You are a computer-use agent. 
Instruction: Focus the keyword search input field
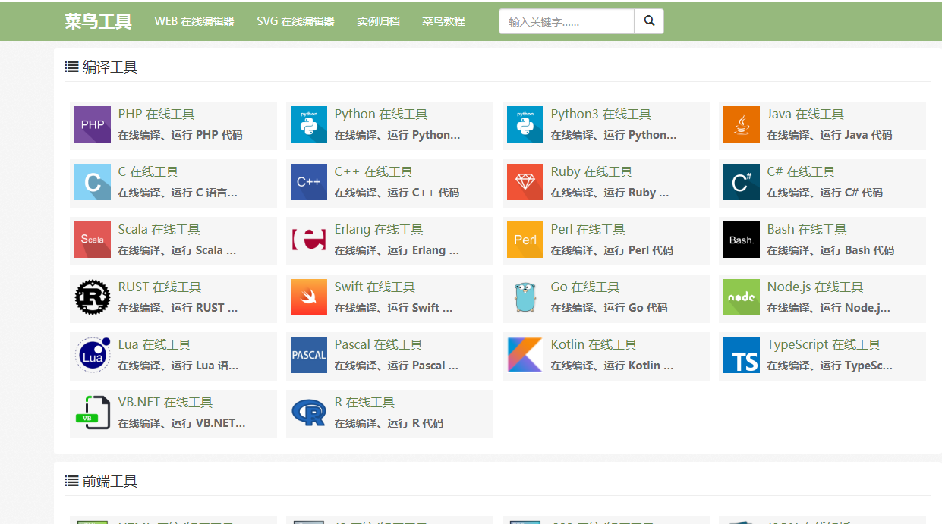[566, 21]
